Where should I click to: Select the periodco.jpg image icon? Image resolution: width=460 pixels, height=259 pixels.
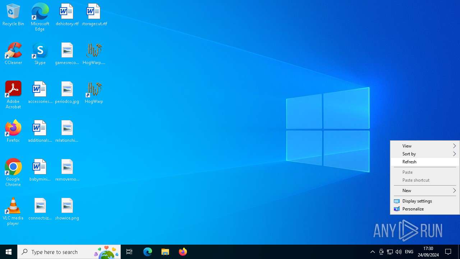click(67, 93)
